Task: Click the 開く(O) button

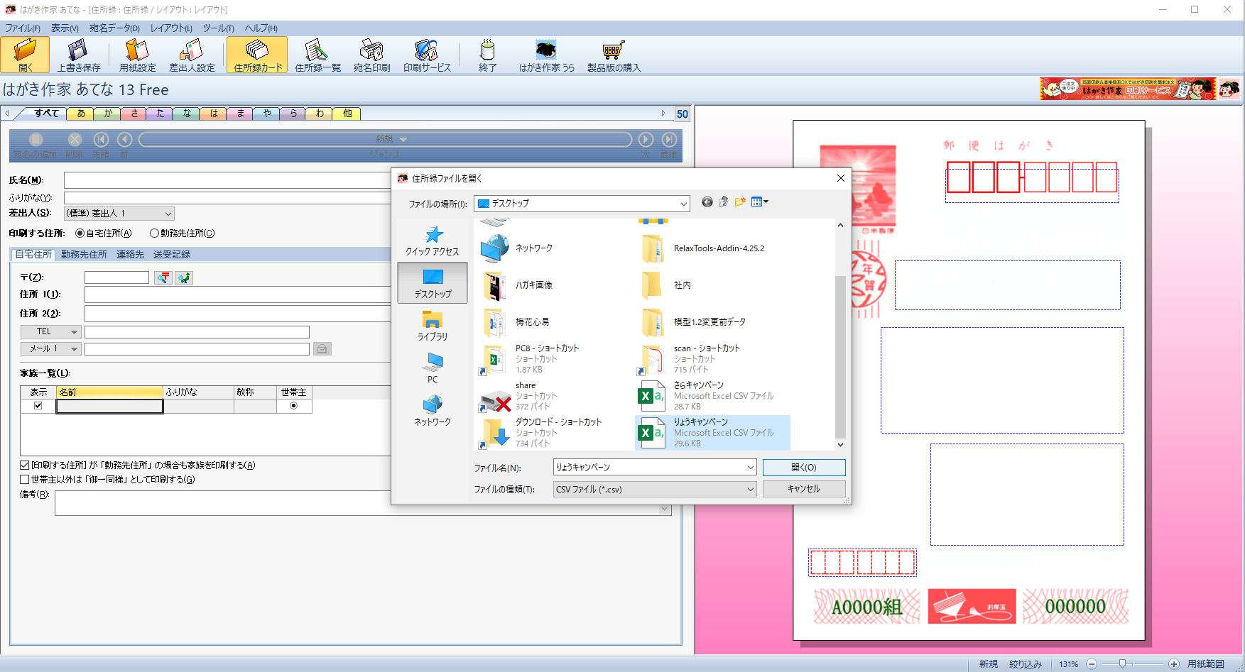Action: (803, 468)
